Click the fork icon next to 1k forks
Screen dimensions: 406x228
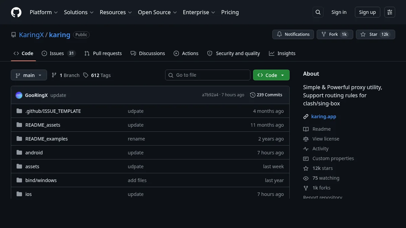306,188
